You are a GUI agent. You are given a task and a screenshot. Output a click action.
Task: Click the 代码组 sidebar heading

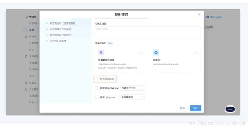point(33,36)
